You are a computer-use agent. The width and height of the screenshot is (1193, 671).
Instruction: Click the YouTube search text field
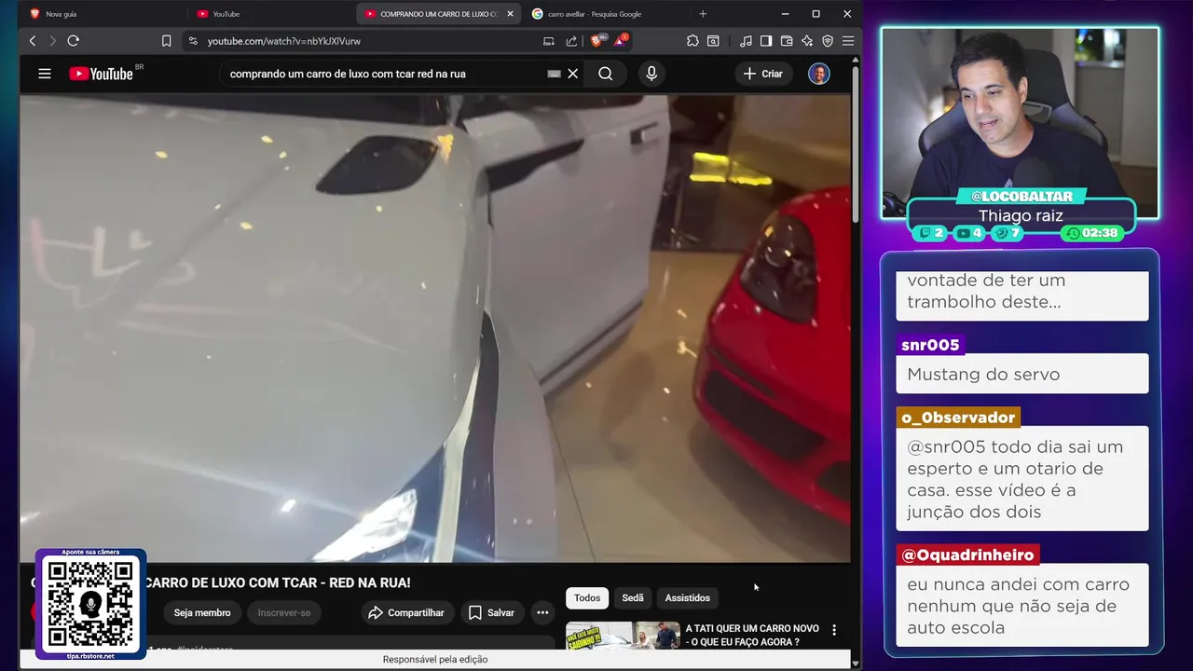(382, 74)
